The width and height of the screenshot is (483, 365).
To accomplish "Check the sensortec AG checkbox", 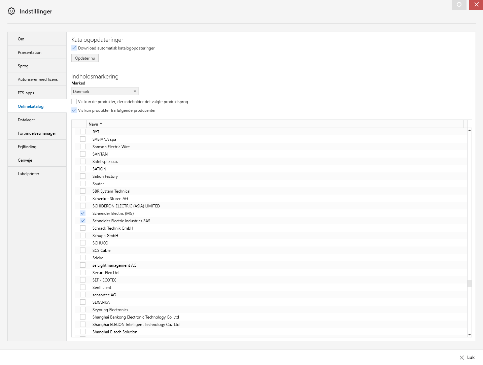I will 83,295.
